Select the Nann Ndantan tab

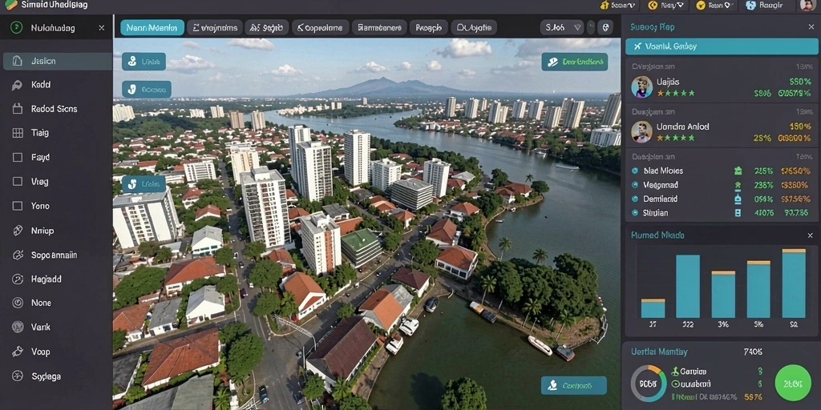pyautogui.click(x=152, y=28)
